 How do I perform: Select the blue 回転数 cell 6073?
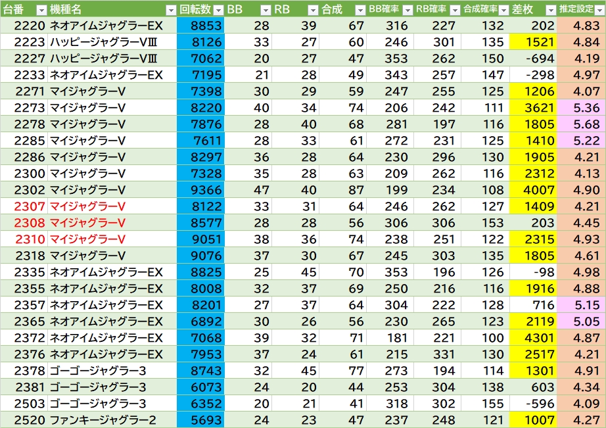pos(200,387)
